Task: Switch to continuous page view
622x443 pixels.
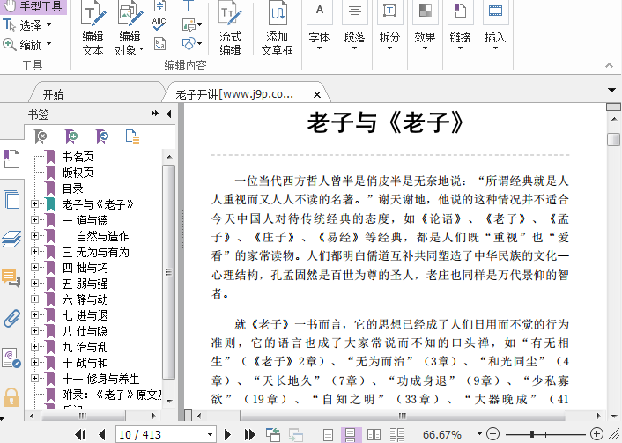Action: (351, 435)
